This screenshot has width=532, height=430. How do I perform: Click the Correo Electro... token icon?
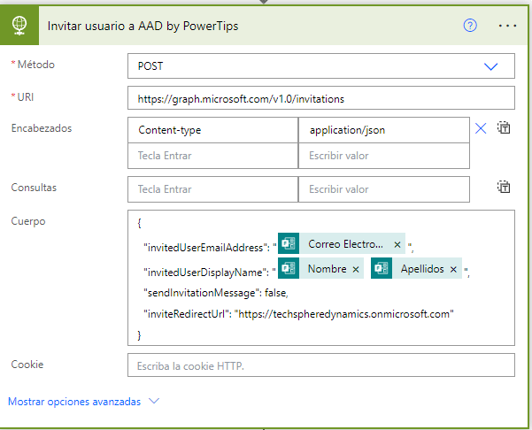point(289,244)
